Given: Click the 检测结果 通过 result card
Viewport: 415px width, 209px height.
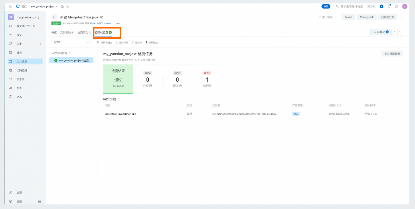Looking at the screenshot, I should (x=118, y=79).
